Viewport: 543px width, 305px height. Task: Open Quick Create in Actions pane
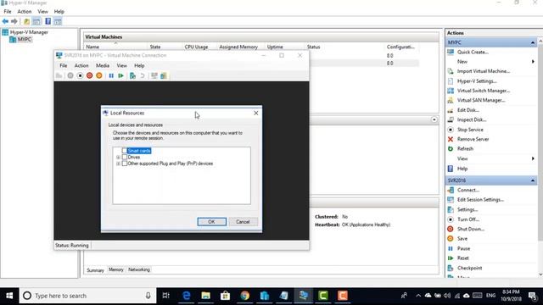point(473,52)
